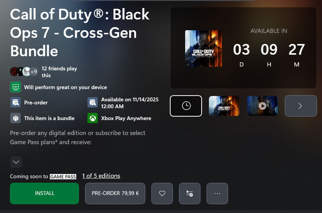The width and height of the screenshot is (322, 213).
Task: Click the green INSTALL button
Action: pos(44,193)
